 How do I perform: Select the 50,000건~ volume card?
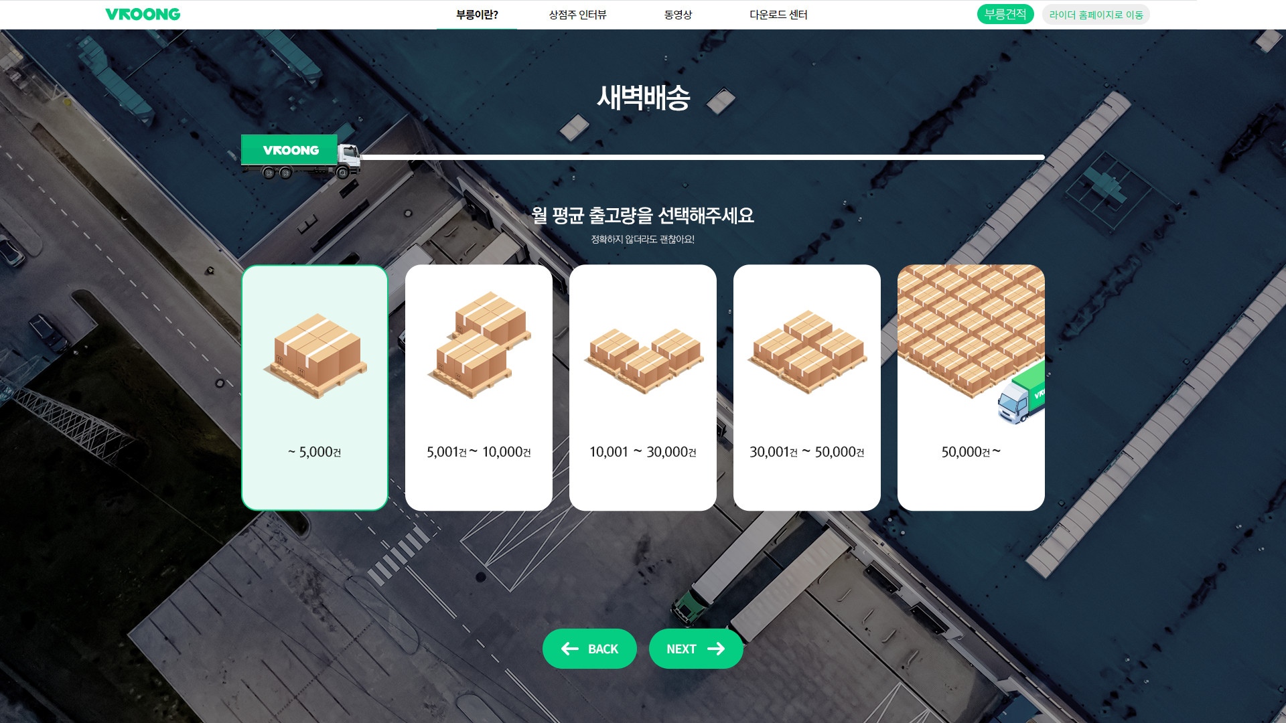(971, 388)
